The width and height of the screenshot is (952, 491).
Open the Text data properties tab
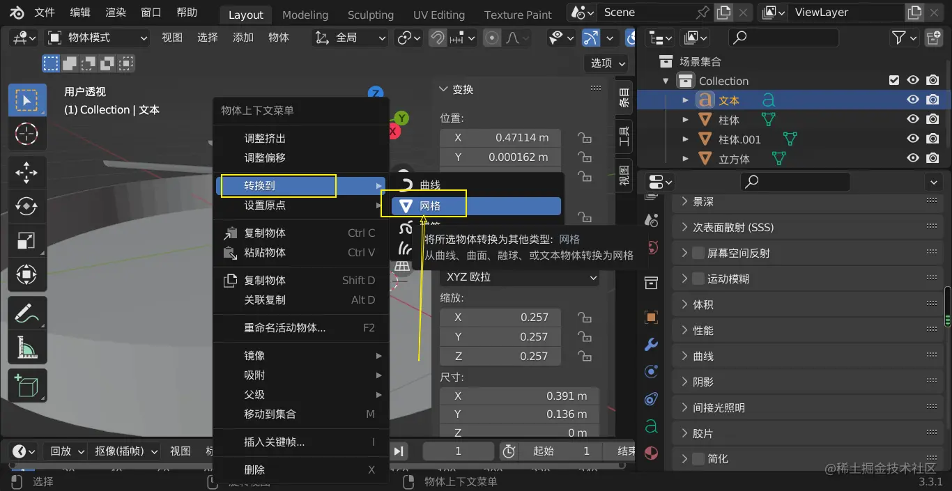[x=652, y=426]
